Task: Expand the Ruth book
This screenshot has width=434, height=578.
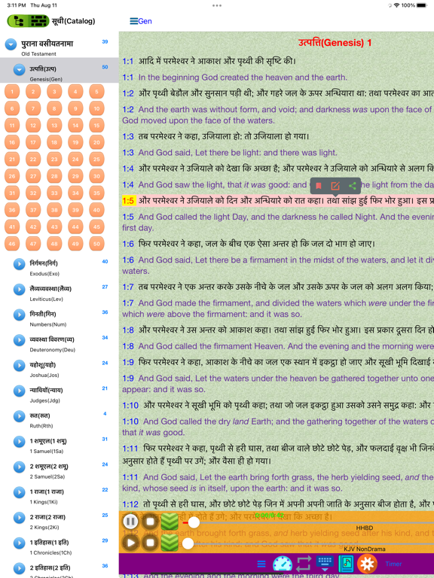Action: pyautogui.click(x=19, y=416)
